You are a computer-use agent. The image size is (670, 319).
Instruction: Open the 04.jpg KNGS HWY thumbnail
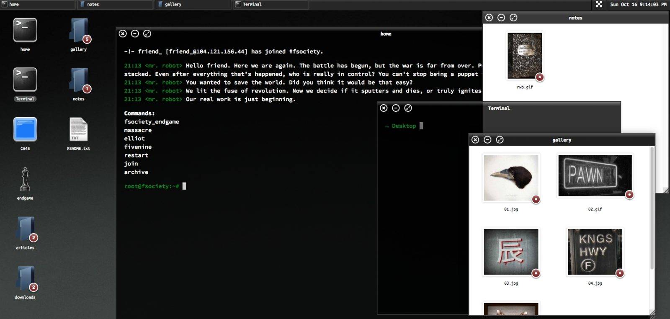pyautogui.click(x=595, y=252)
